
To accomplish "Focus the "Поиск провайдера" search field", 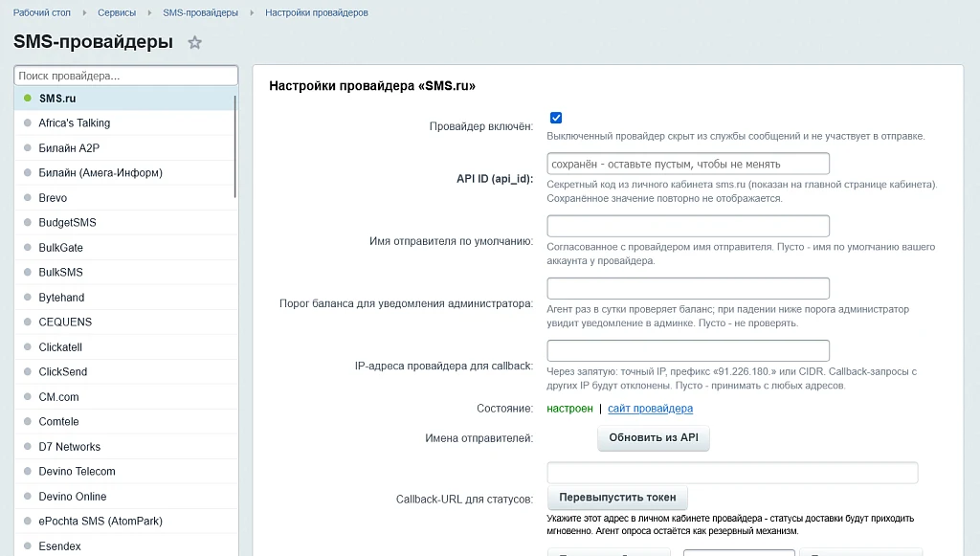I will point(125,76).
